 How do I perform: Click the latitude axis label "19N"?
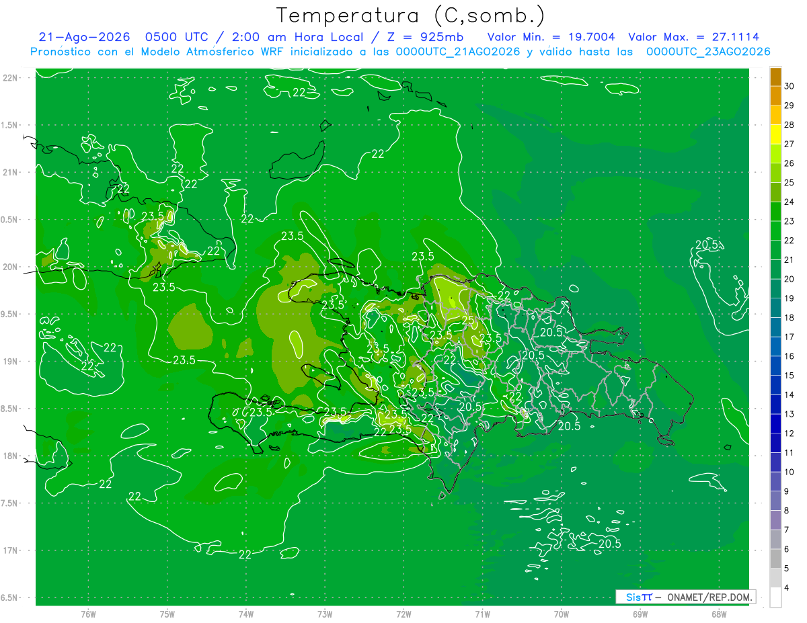11,361
